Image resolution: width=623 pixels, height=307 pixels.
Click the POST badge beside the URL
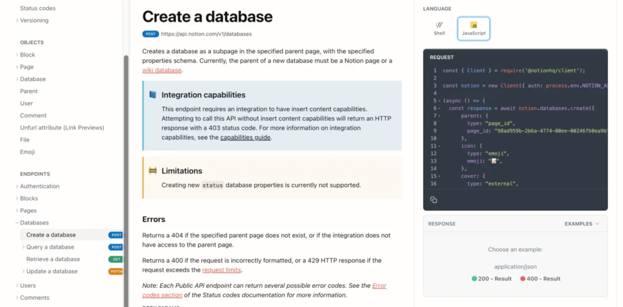coord(150,34)
